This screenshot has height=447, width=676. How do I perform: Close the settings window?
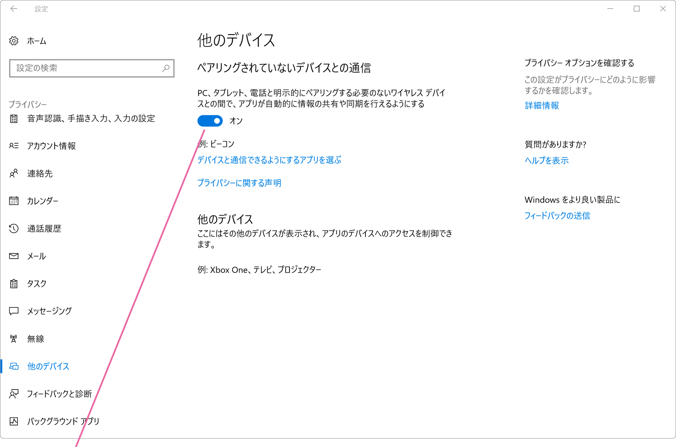663,8
